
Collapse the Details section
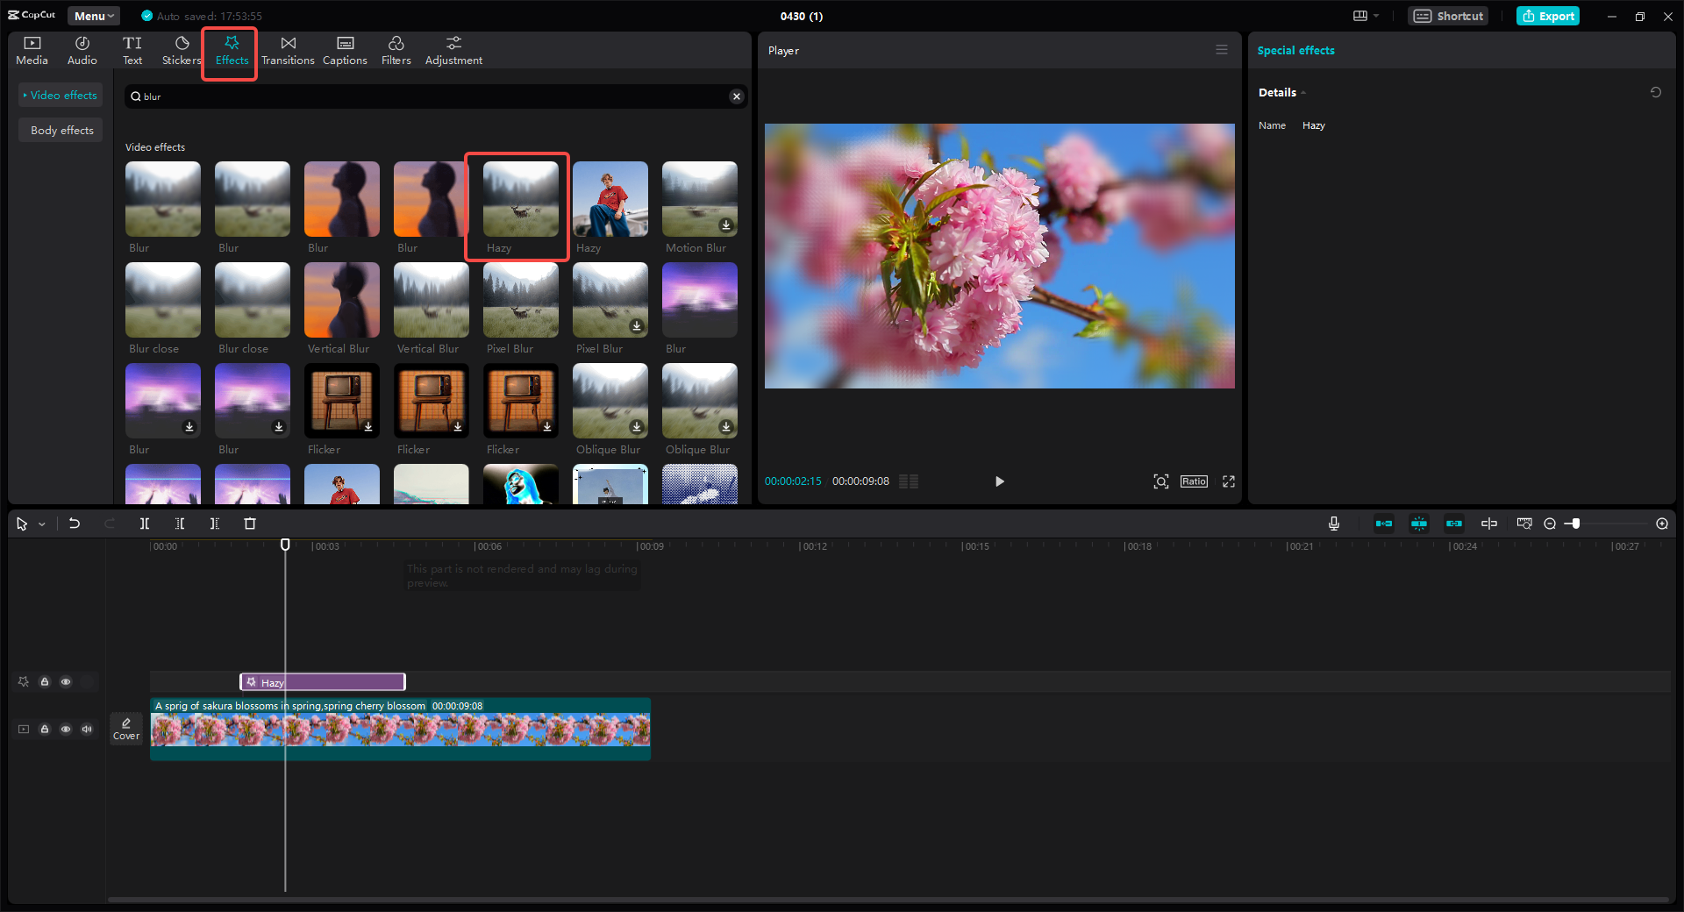(1305, 92)
